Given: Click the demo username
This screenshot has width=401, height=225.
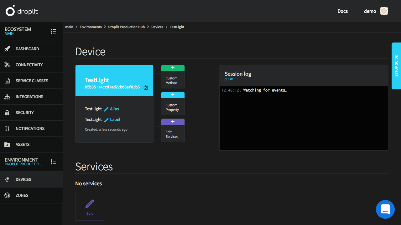Looking at the screenshot, I should [x=370, y=11].
